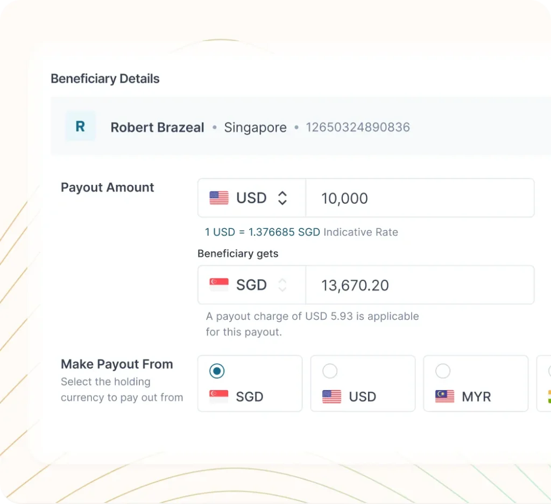
Task: Click the partially visible flag after MYR
Action: point(548,397)
